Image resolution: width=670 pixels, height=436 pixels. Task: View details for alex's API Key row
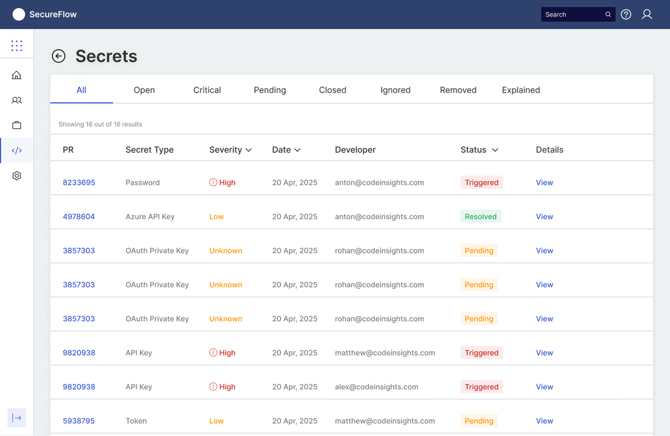(x=544, y=386)
